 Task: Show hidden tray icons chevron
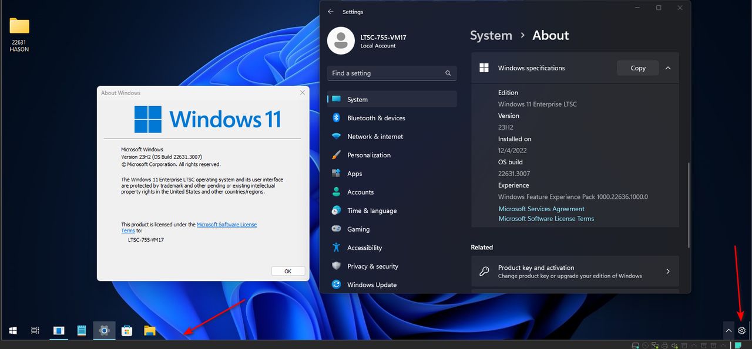728,331
